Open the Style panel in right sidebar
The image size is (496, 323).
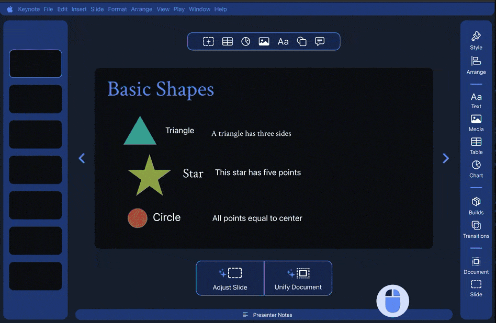coord(476,40)
